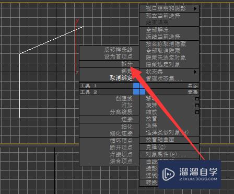Click 绑定 command
The height and width of the screenshot is (194, 234).
(x=127, y=71)
